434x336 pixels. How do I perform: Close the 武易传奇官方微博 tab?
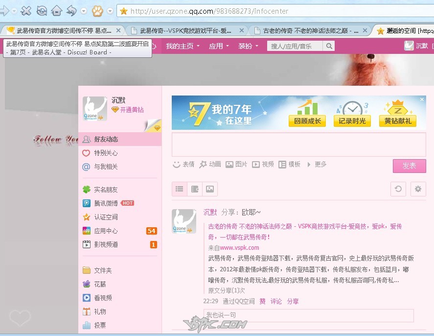point(118,30)
